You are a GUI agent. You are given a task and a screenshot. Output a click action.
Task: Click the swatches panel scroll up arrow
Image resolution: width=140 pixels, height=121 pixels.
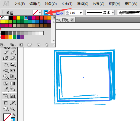[53, 22]
